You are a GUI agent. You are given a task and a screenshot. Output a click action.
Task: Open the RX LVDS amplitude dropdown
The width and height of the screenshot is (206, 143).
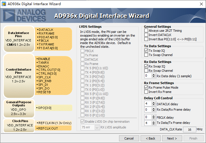coord(97,127)
